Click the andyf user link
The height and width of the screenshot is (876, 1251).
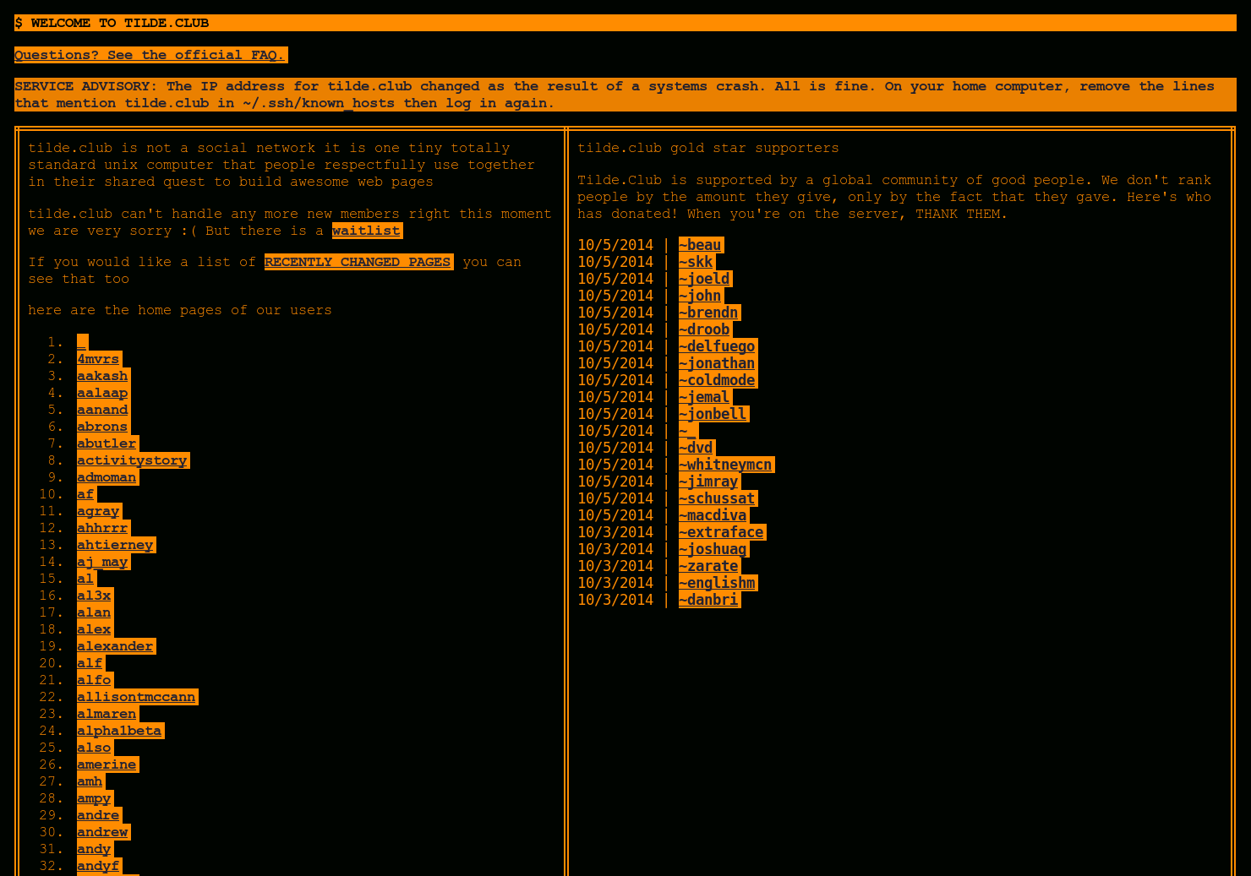(x=98, y=866)
